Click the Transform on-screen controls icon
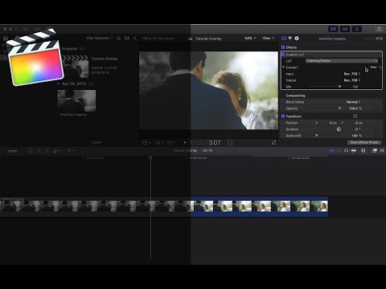 [355, 116]
